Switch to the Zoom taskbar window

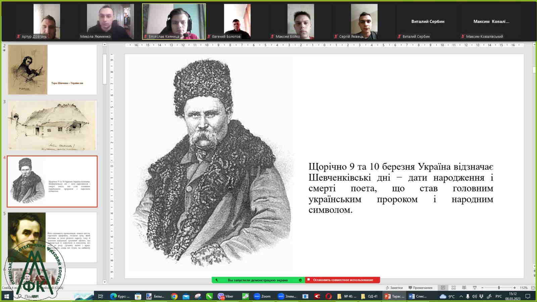pos(262,296)
